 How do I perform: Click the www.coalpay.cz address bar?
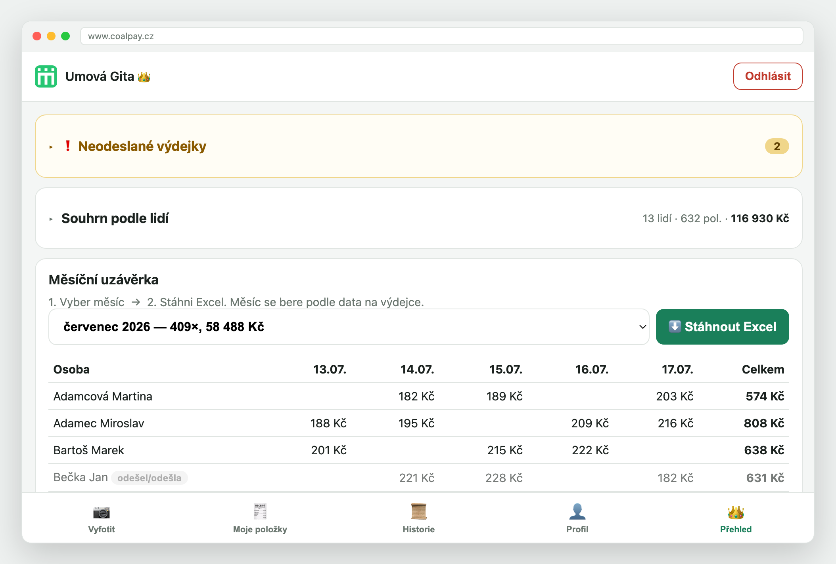442,36
